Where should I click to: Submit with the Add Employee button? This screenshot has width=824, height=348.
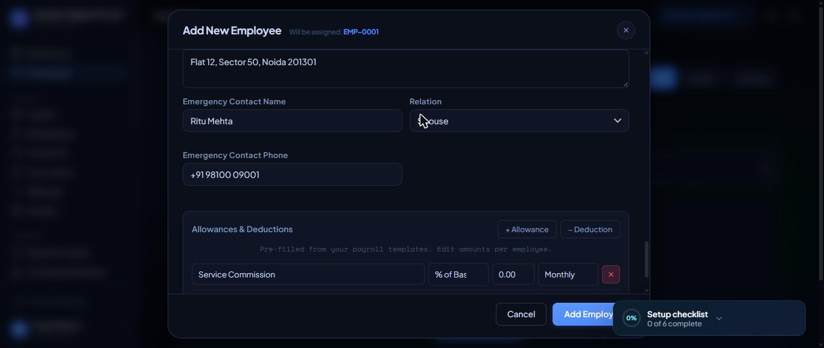coord(584,314)
